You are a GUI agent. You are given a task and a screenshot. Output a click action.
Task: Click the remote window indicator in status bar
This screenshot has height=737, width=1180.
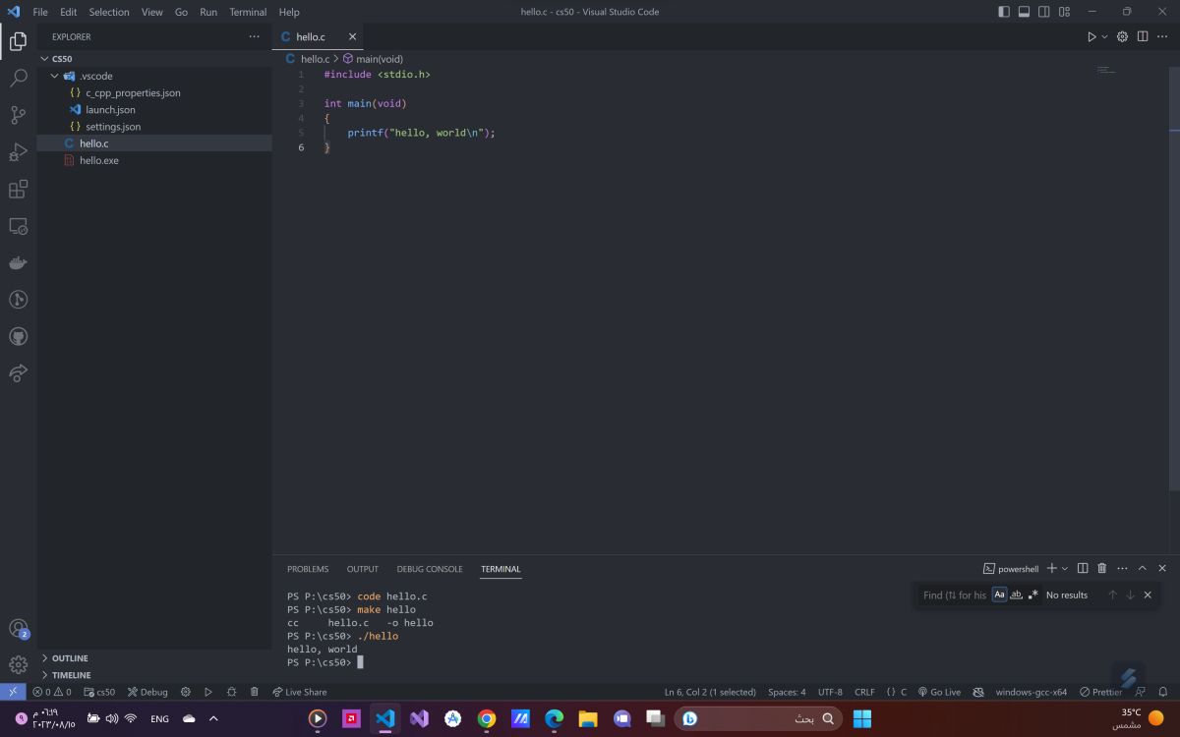[13, 692]
